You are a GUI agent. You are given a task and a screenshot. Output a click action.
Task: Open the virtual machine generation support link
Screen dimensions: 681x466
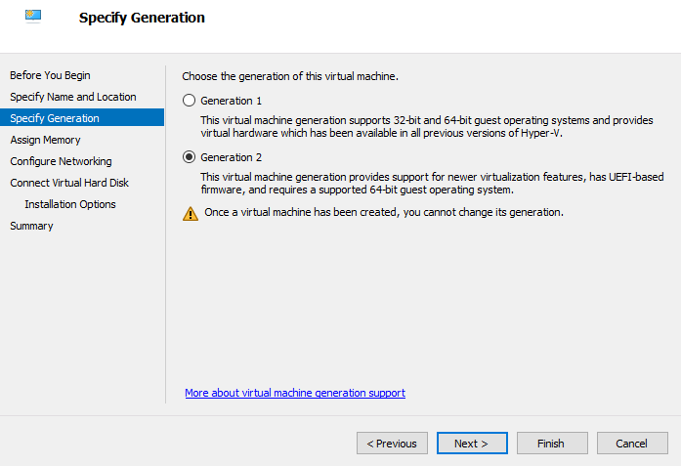[x=295, y=393]
